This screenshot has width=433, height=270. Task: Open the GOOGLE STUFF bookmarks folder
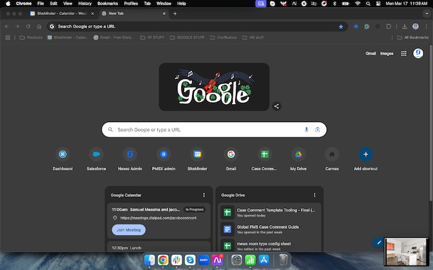(x=188, y=37)
